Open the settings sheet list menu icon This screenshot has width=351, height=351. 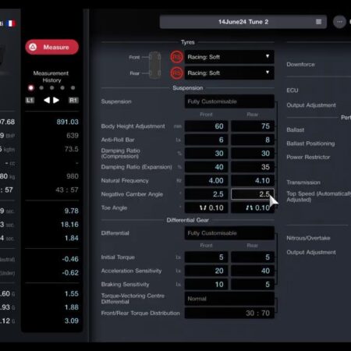pos(318,22)
